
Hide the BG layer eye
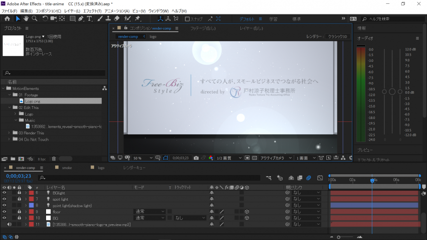pyautogui.click(x=4, y=218)
